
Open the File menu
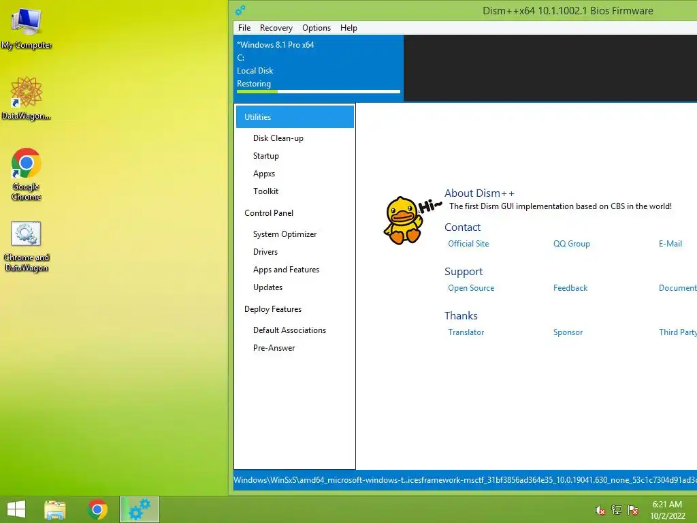pyautogui.click(x=244, y=27)
